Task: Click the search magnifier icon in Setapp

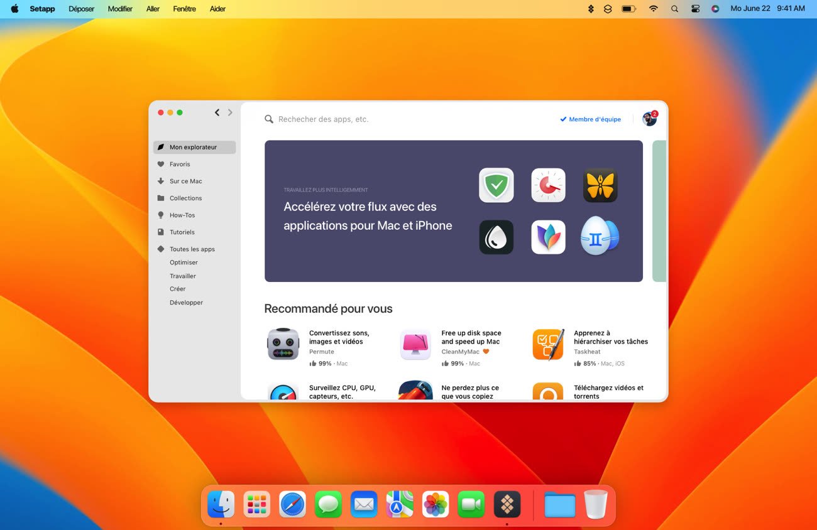Action: 269,119
